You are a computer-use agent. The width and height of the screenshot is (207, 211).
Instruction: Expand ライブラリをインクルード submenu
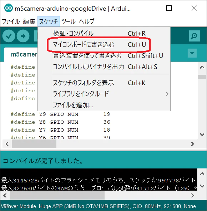(x=104, y=94)
